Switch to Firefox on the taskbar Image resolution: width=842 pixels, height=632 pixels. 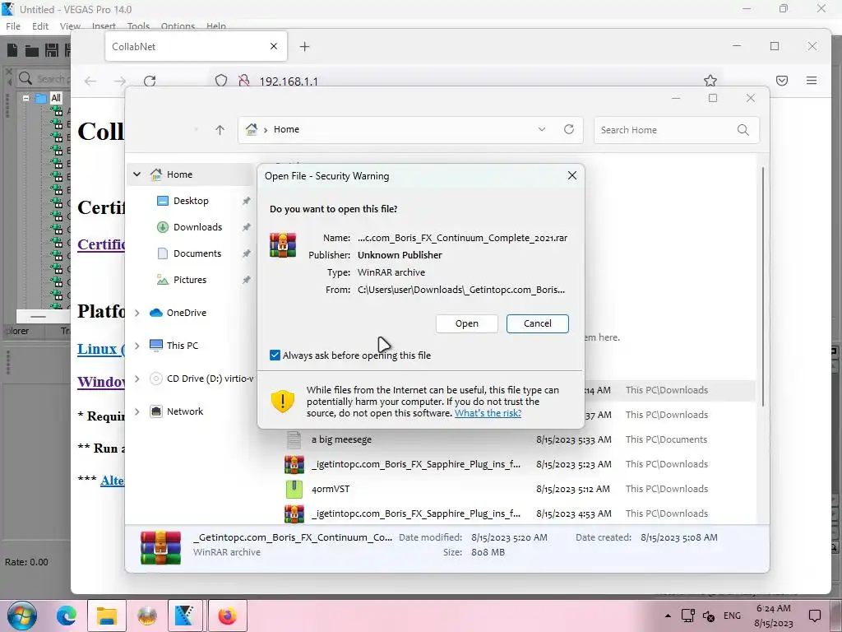coord(227,616)
